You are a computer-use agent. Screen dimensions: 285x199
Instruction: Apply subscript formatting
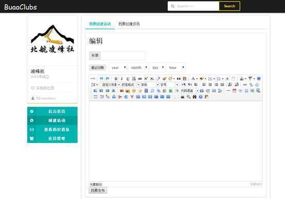[x=152, y=79]
